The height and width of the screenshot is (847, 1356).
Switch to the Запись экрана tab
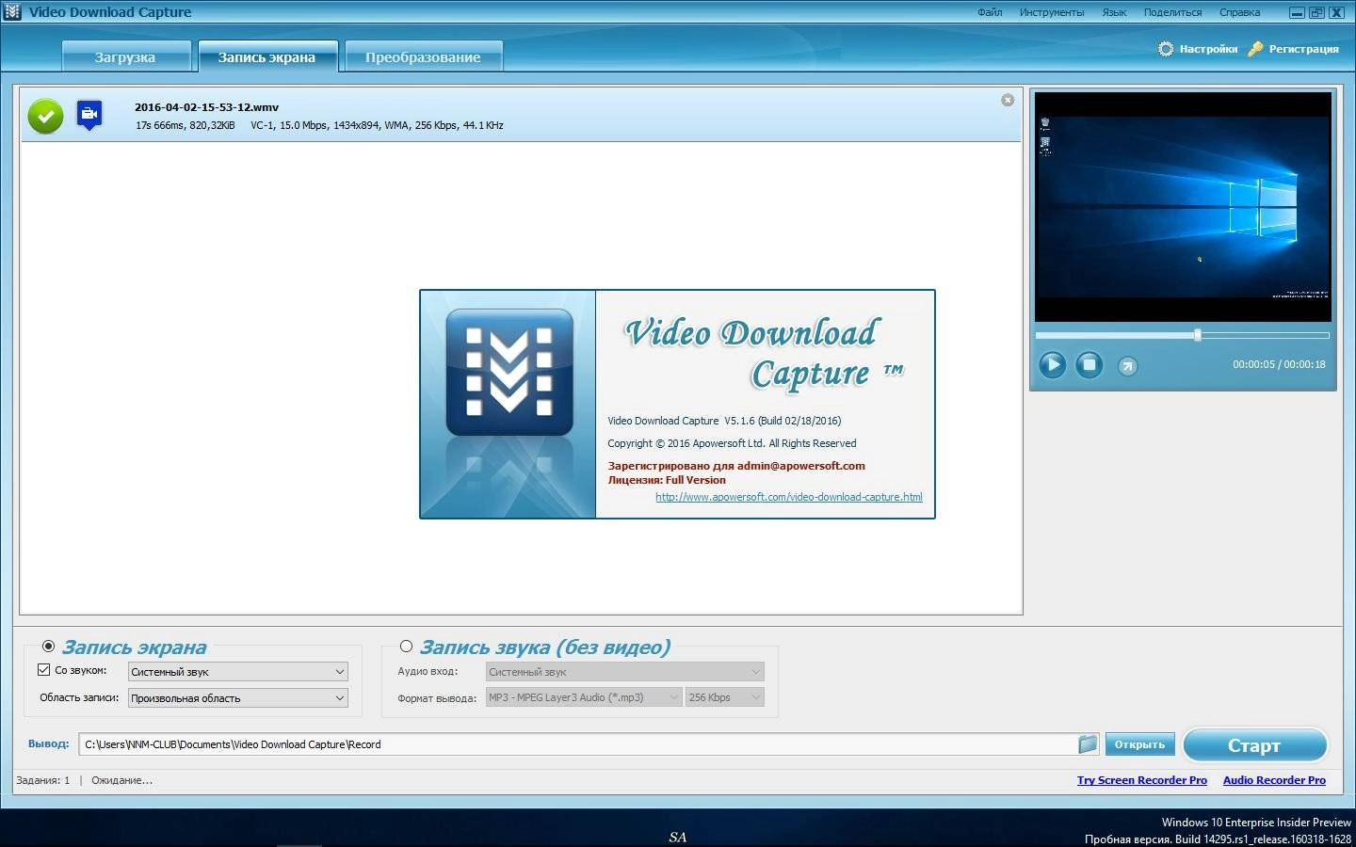click(x=267, y=56)
